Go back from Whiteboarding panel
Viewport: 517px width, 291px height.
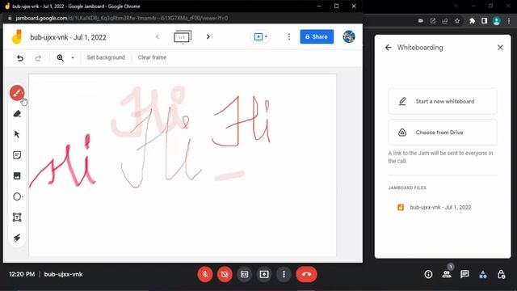(389, 48)
